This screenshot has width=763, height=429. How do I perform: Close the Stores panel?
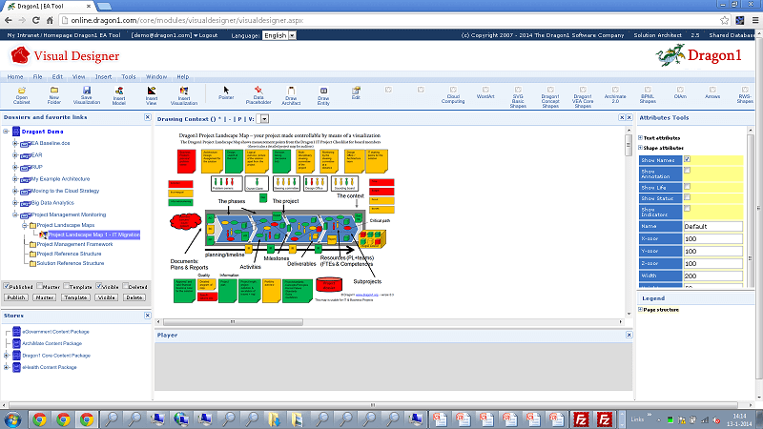148,316
